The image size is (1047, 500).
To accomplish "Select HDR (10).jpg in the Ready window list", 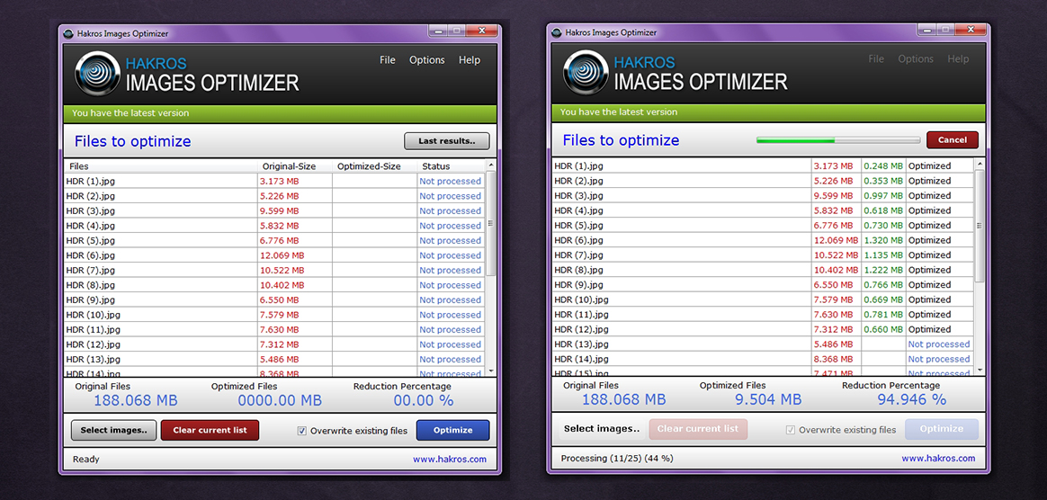I will coord(94,315).
